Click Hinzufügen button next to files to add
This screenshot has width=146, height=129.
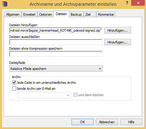[118, 30]
